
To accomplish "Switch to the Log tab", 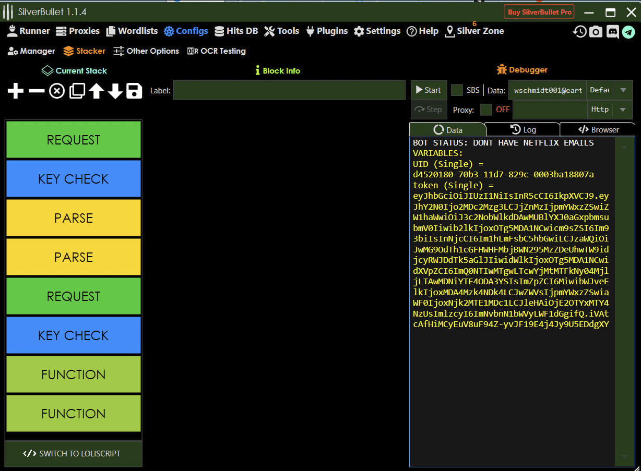I will (x=522, y=130).
